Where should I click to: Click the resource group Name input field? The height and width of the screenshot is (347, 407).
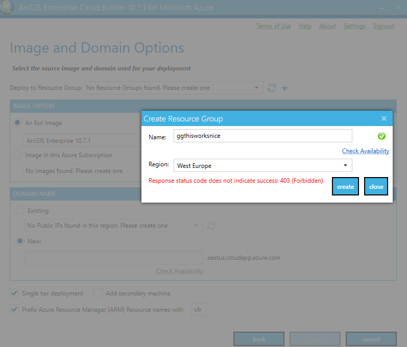pos(262,136)
